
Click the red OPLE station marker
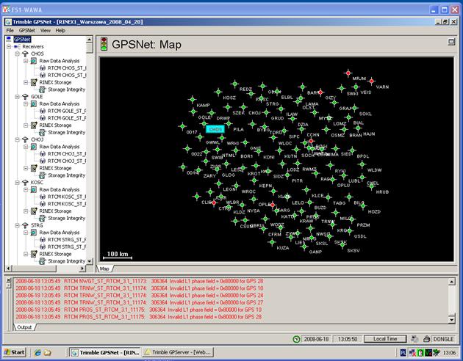click(272, 205)
